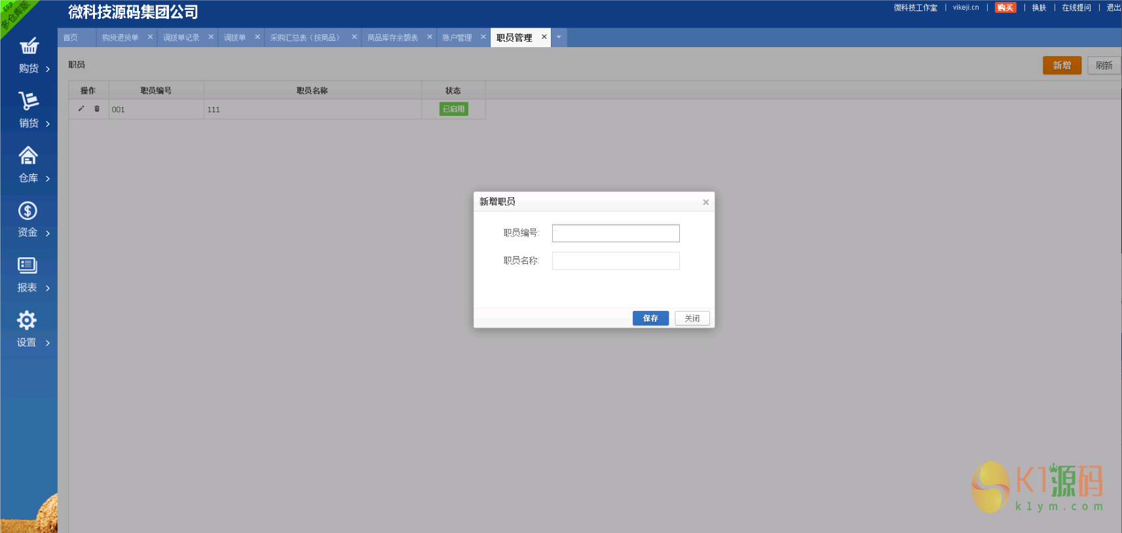Screen dimensions: 1122x533
Task: Open the 设置 settings gear icon
Action: click(27, 320)
